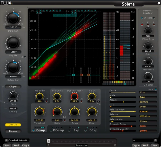Click Pr channel 1 box in display
Viewport: 161px width, 147px height.
click(x=37, y=10)
